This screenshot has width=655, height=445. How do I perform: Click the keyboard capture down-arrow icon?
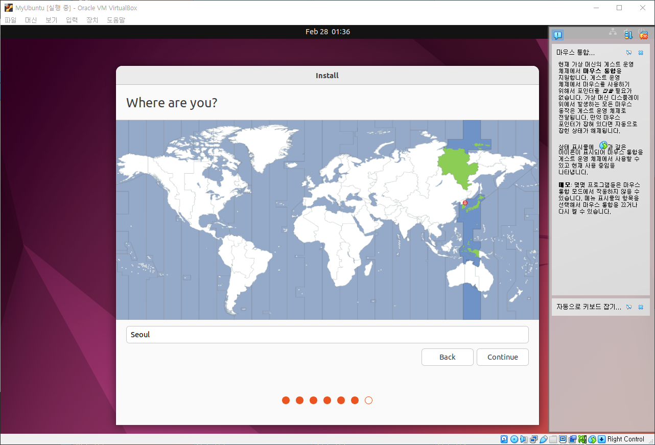point(601,439)
